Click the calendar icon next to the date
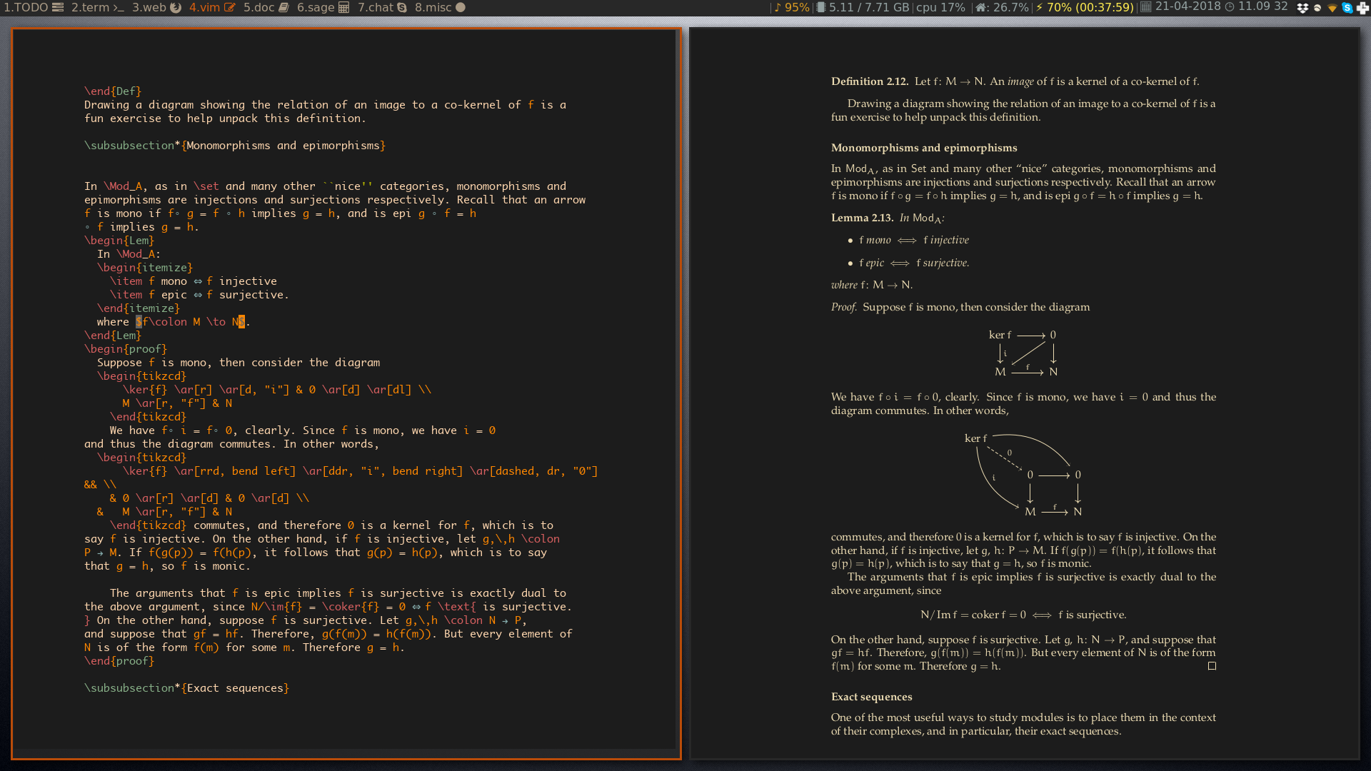Image resolution: width=1371 pixels, height=771 pixels. [1145, 7]
